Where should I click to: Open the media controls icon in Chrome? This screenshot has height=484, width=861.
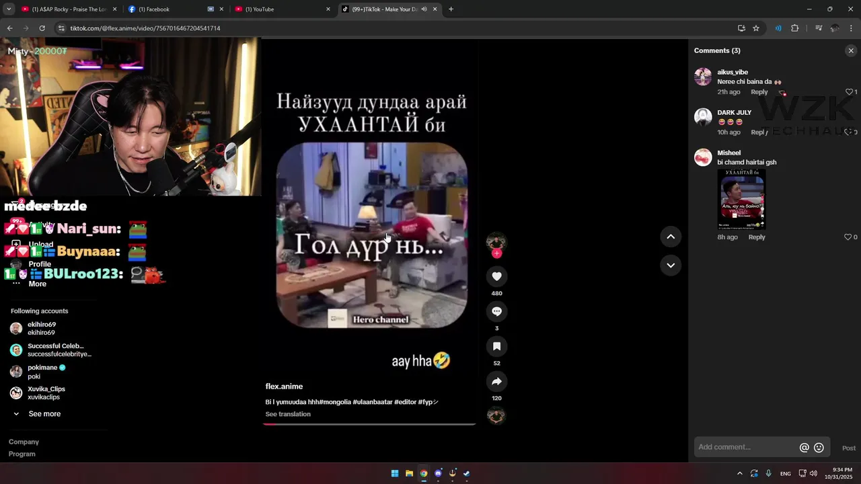point(819,28)
